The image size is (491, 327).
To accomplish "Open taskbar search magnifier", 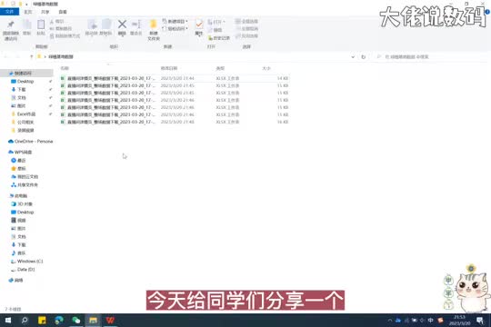I will 25,320.
